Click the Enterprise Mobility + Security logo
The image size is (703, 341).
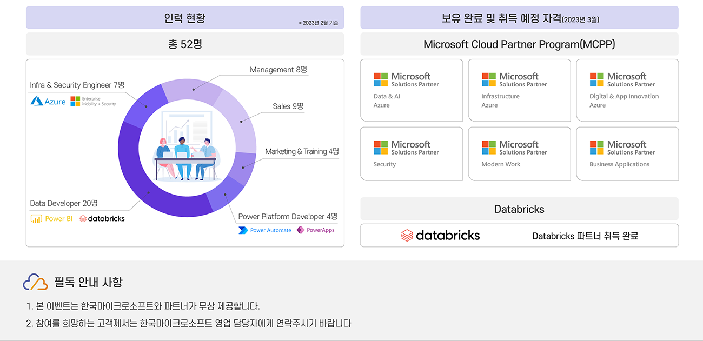coord(93,101)
